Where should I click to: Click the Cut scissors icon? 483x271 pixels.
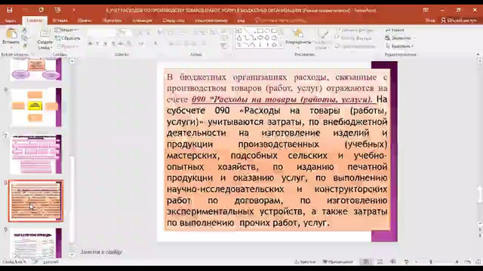[25, 30]
